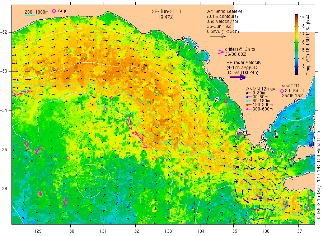Click the Argo circle symbol in the legend
This screenshot has height=236, width=323.
(54, 11)
